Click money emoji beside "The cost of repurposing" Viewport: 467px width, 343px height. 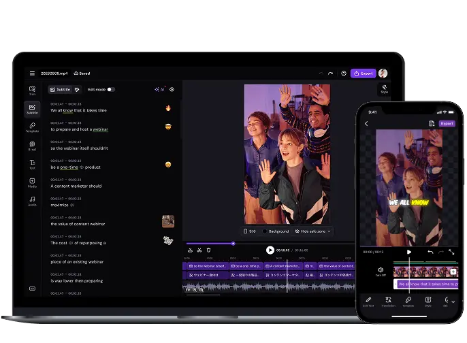168,240
